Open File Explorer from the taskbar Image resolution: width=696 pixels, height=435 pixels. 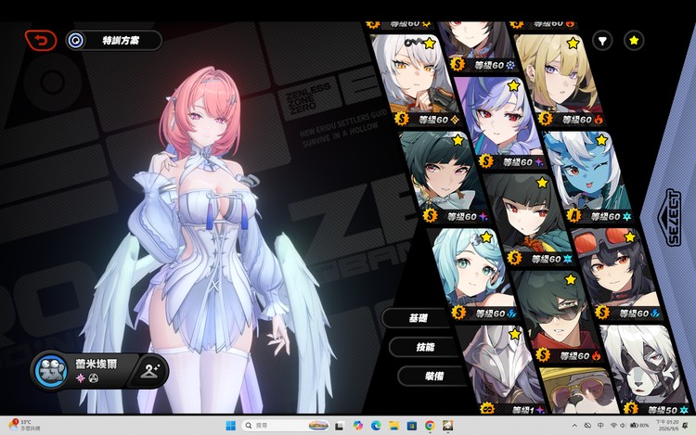pos(393,426)
